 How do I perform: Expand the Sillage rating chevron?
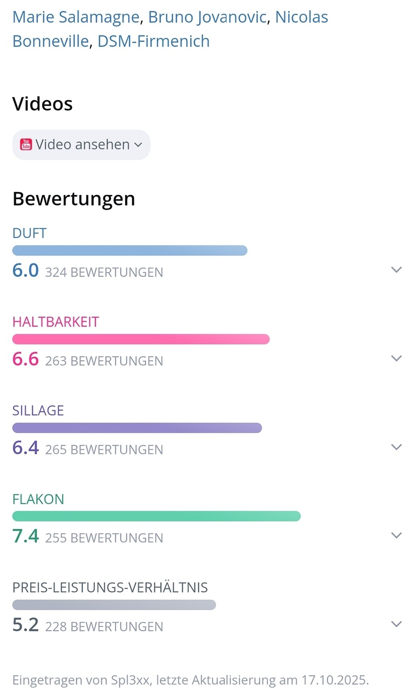click(396, 447)
